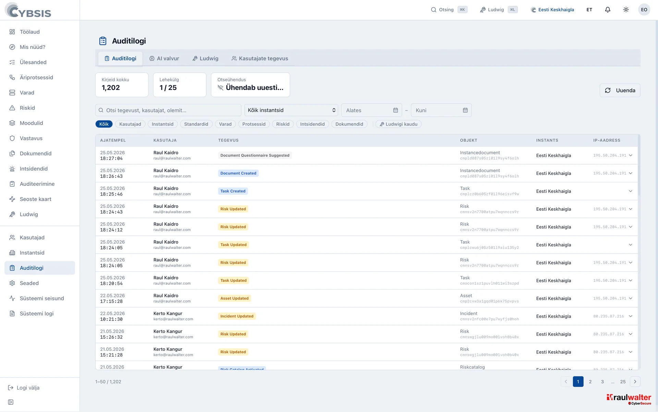658x412 pixels.
Task: Click the Eesti Keskhaigla instance link
Action: [x=552, y=10]
